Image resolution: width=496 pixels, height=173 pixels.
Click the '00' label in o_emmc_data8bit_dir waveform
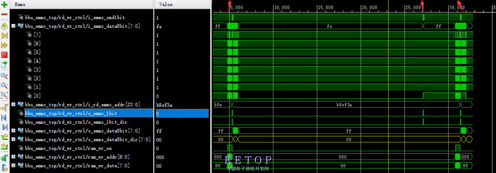pos(348,140)
